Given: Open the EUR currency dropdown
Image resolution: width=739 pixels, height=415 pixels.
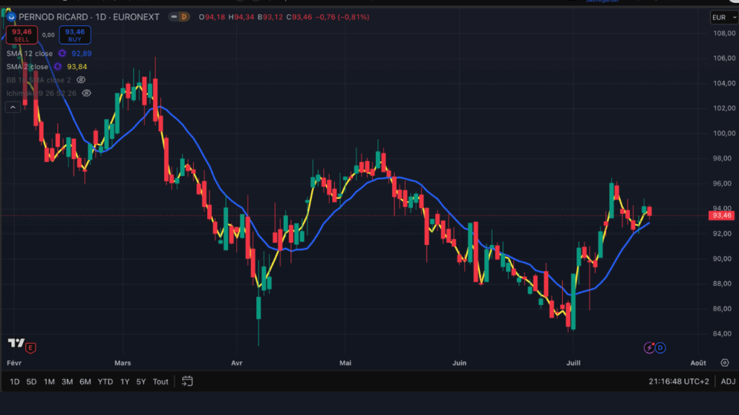Looking at the screenshot, I should click(x=724, y=17).
